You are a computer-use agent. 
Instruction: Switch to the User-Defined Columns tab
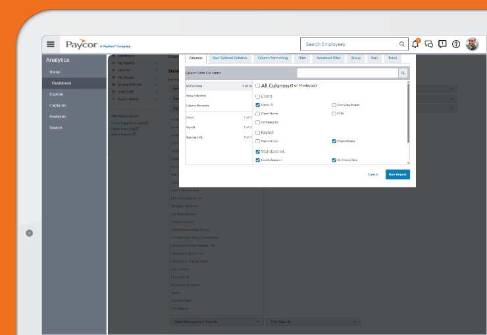(230, 58)
